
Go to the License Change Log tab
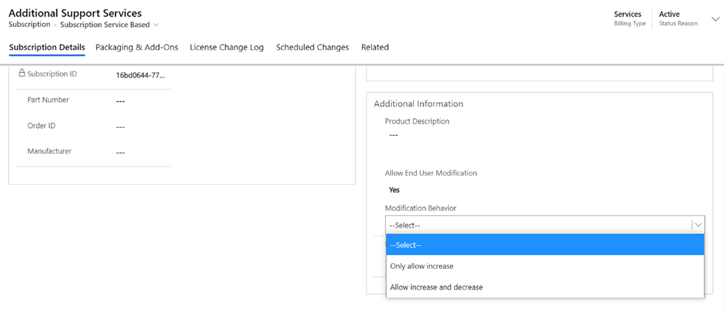227,47
